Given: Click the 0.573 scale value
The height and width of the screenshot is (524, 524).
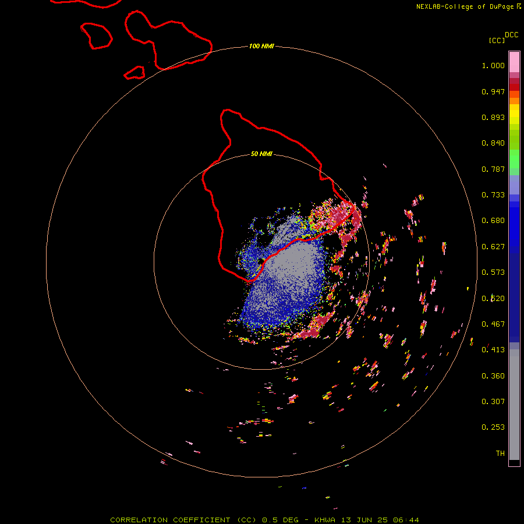Looking at the screenshot, I should pos(493,272).
